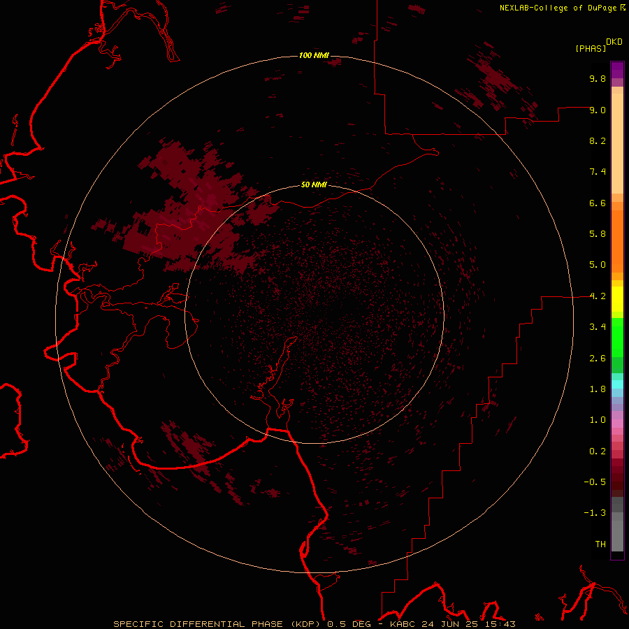
Task: Click the 1.0 legend value
Action: tap(598, 420)
